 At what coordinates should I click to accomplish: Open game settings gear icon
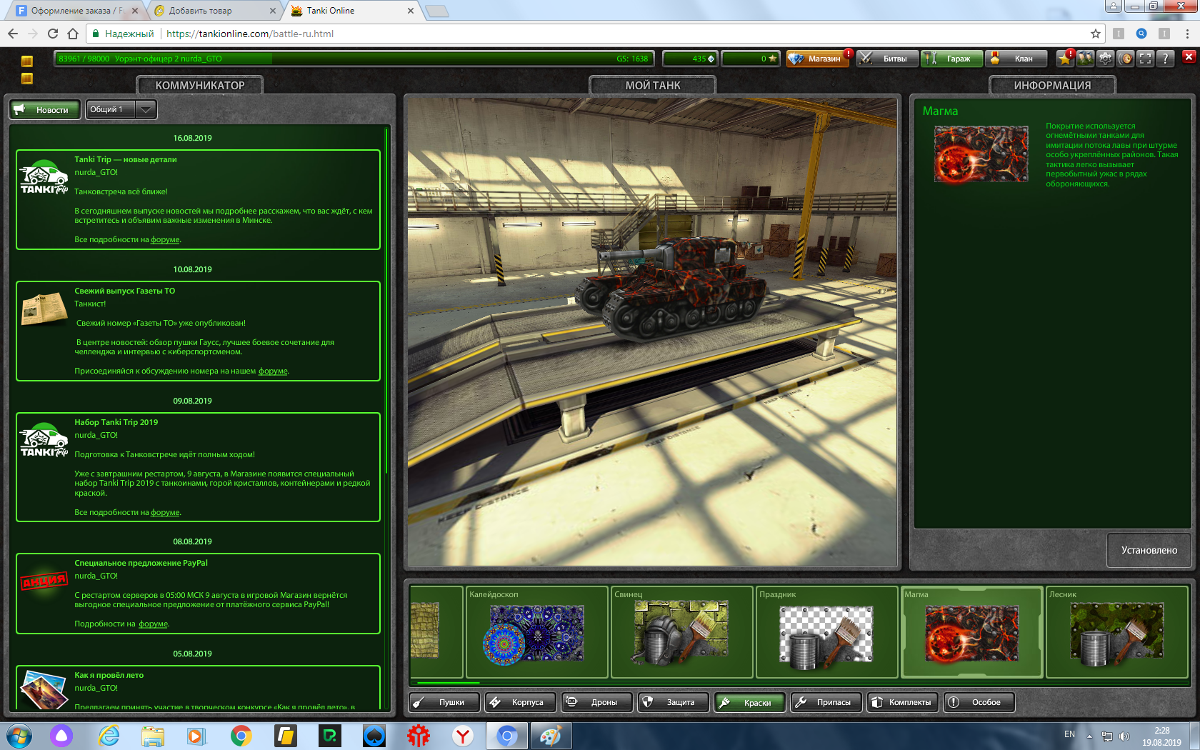[x=1105, y=59]
